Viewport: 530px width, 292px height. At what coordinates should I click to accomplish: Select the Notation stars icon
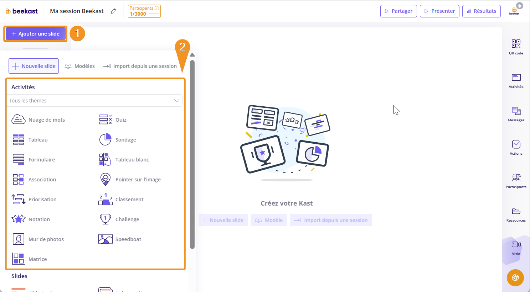coord(18,219)
